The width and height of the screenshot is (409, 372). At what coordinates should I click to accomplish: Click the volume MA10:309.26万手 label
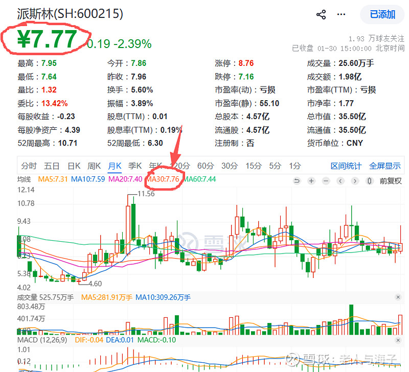click(163, 297)
